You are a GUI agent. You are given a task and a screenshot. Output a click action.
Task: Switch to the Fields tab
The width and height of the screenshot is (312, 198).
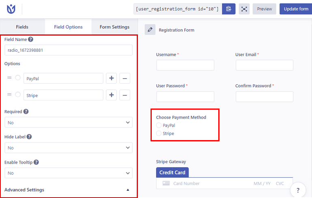pyautogui.click(x=22, y=27)
